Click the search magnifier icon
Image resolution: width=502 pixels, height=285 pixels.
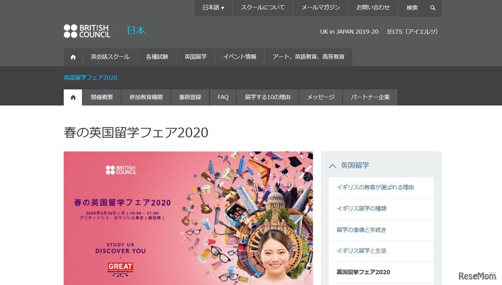(x=433, y=8)
